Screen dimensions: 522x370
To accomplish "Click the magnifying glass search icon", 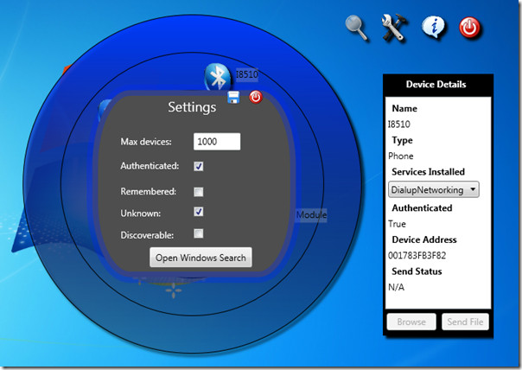I will [x=357, y=28].
